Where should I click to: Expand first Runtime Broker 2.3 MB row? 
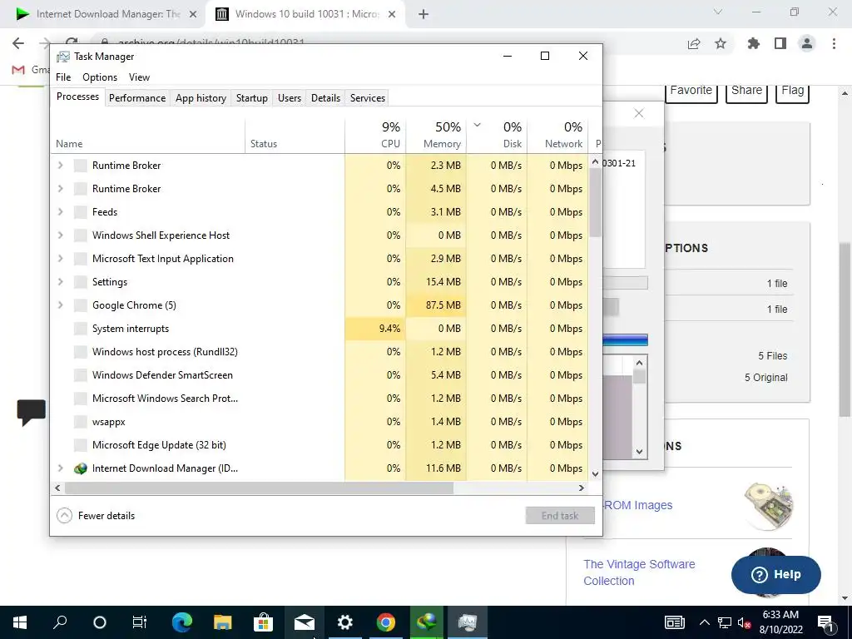click(60, 166)
